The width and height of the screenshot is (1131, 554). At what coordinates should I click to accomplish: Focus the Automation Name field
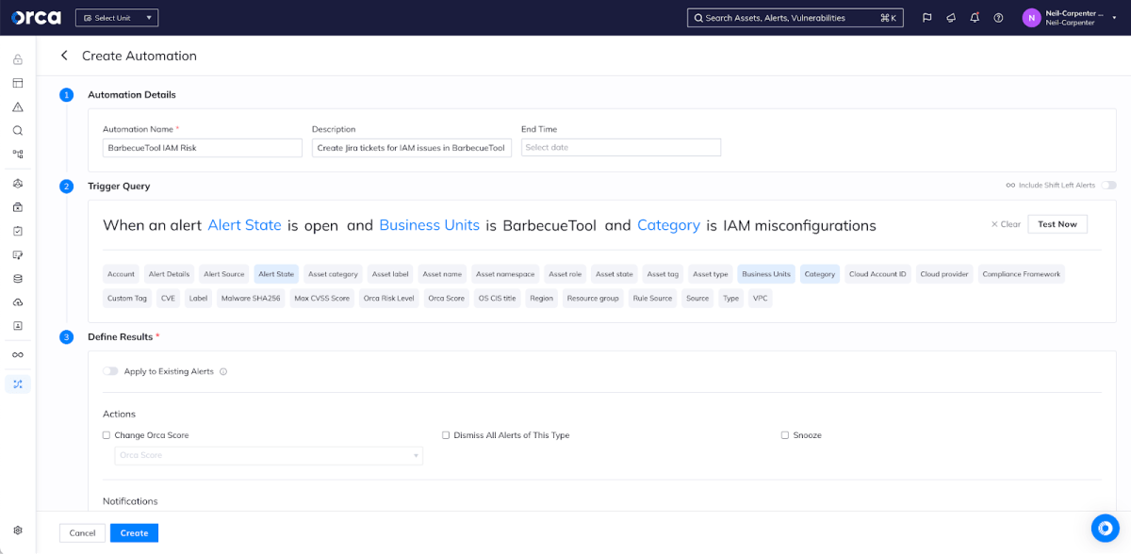(x=203, y=148)
